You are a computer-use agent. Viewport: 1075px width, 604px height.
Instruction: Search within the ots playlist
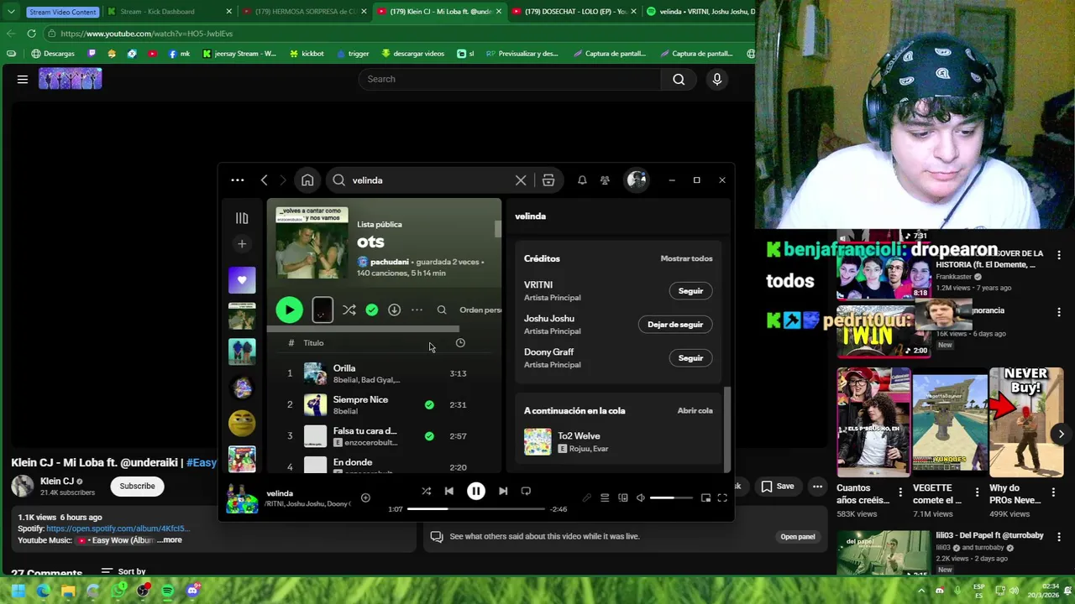(442, 310)
